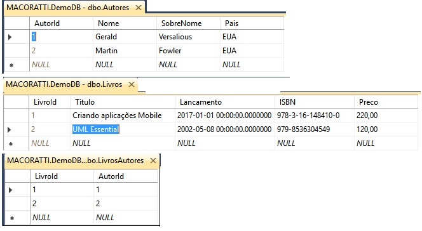The height and width of the screenshot is (231, 422).
Task: Select NULL Preco cell in Livros new row
Action: click(x=386, y=143)
